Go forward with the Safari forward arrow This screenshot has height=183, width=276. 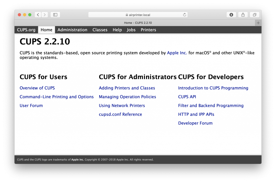(x=45, y=15)
